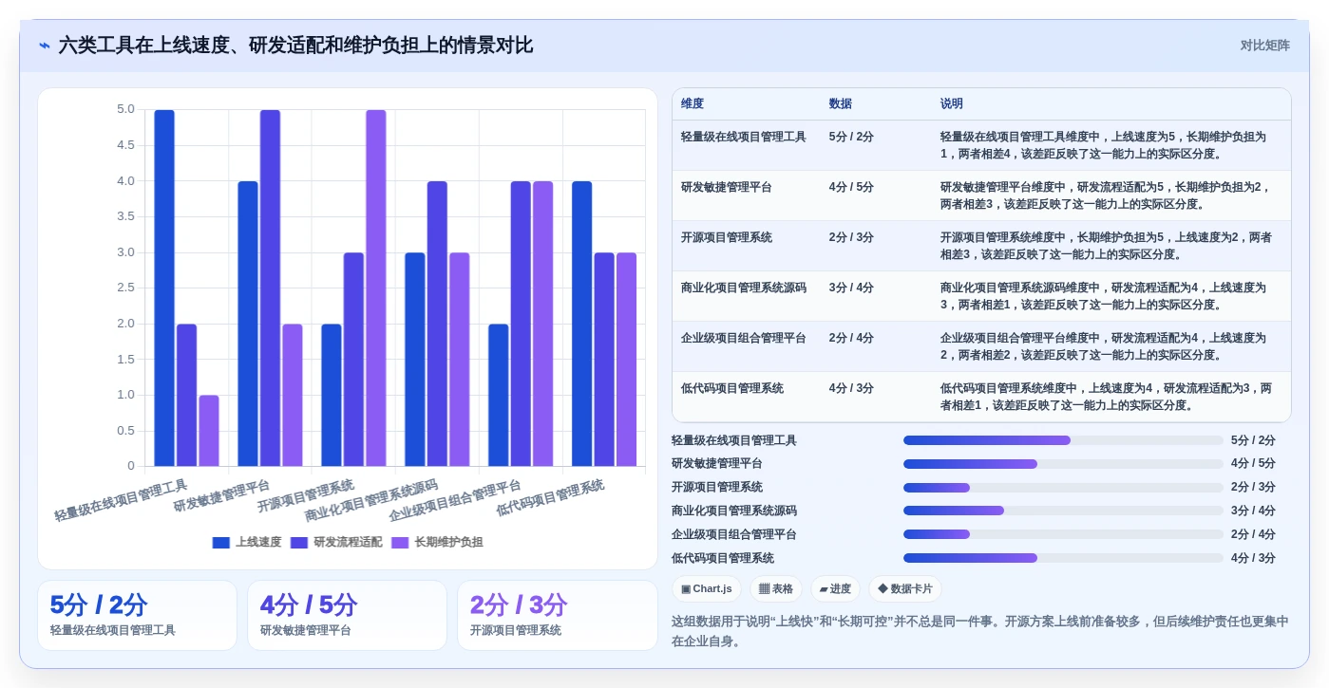Select the 表格 tag chip

pos(776,589)
